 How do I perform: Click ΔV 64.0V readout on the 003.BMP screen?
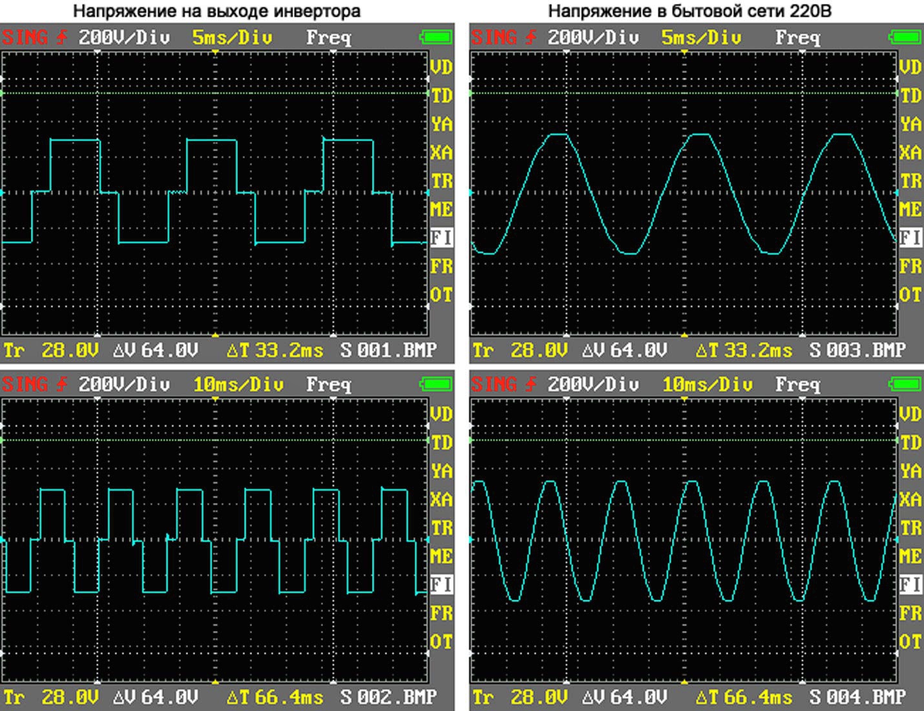(x=624, y=350)
